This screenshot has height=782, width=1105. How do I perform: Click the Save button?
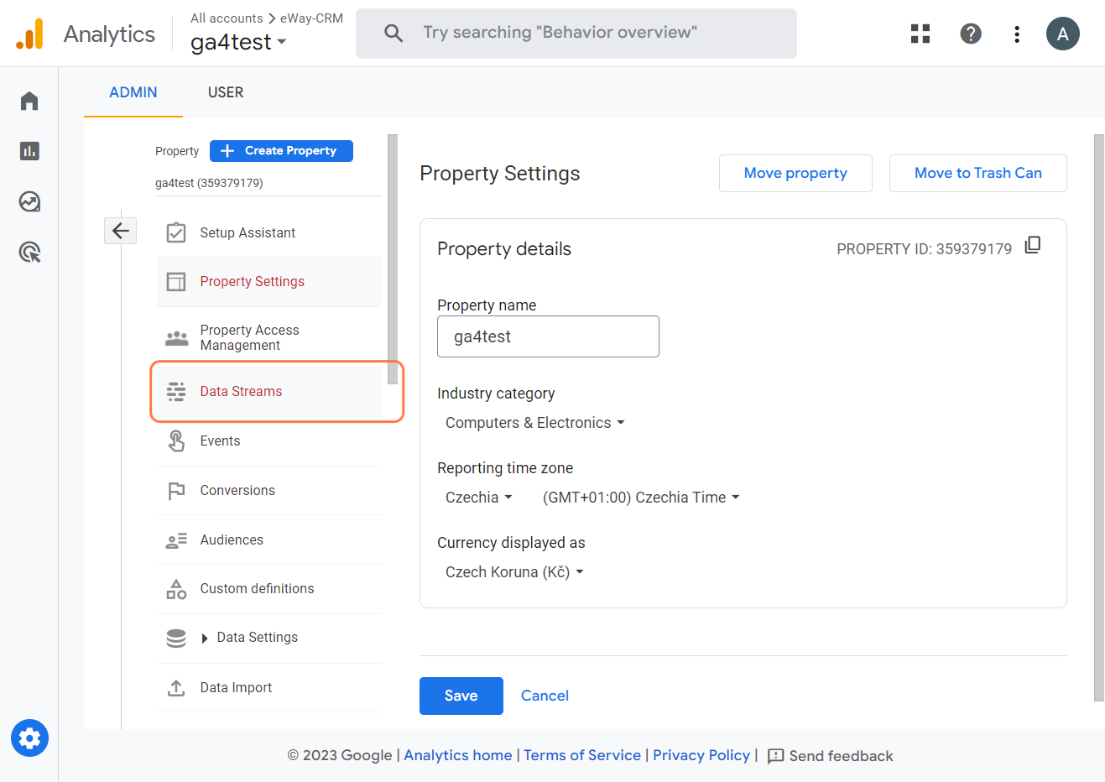(461, 696)
